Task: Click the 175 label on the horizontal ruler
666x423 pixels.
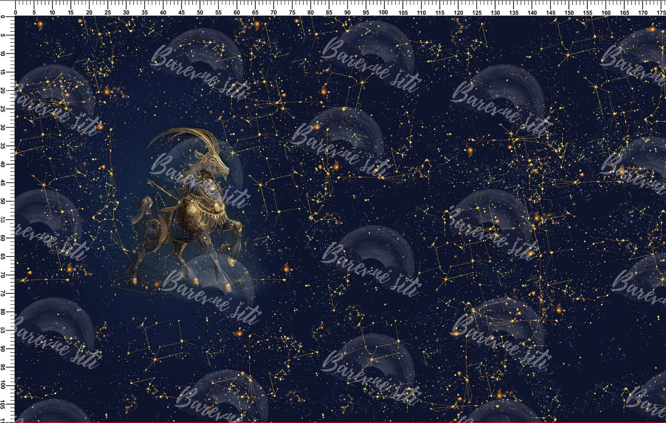Action: tap(661, 13)
